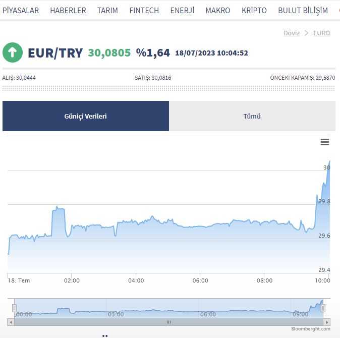Click the green up-arrow trend icon
Image resolution: width=340 pixels, height=338 pixels.
13,52
